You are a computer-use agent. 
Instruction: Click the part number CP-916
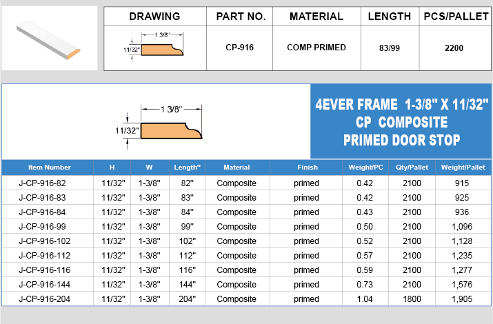[239, 48]
